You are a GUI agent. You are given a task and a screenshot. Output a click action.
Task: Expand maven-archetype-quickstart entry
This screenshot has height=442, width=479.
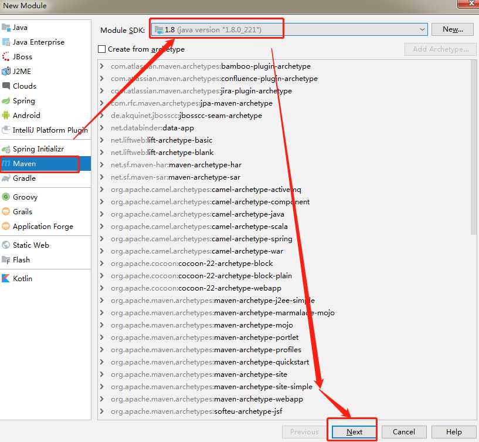[102, 362]
